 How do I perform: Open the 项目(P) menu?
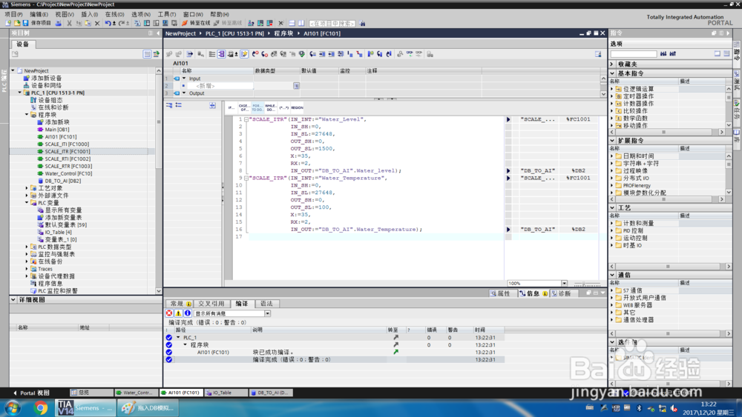point(13,14)
